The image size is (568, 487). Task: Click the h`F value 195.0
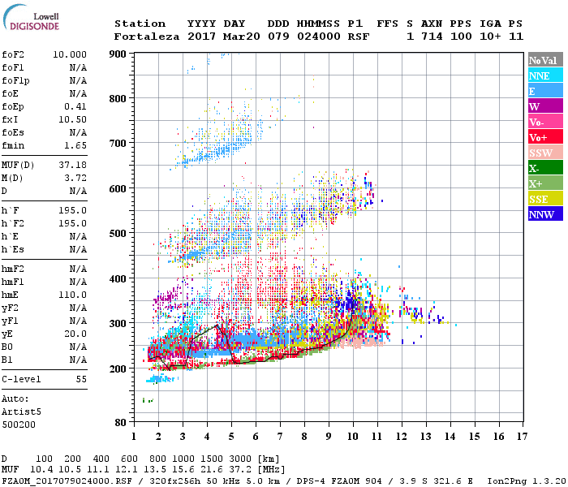(72, 210)
